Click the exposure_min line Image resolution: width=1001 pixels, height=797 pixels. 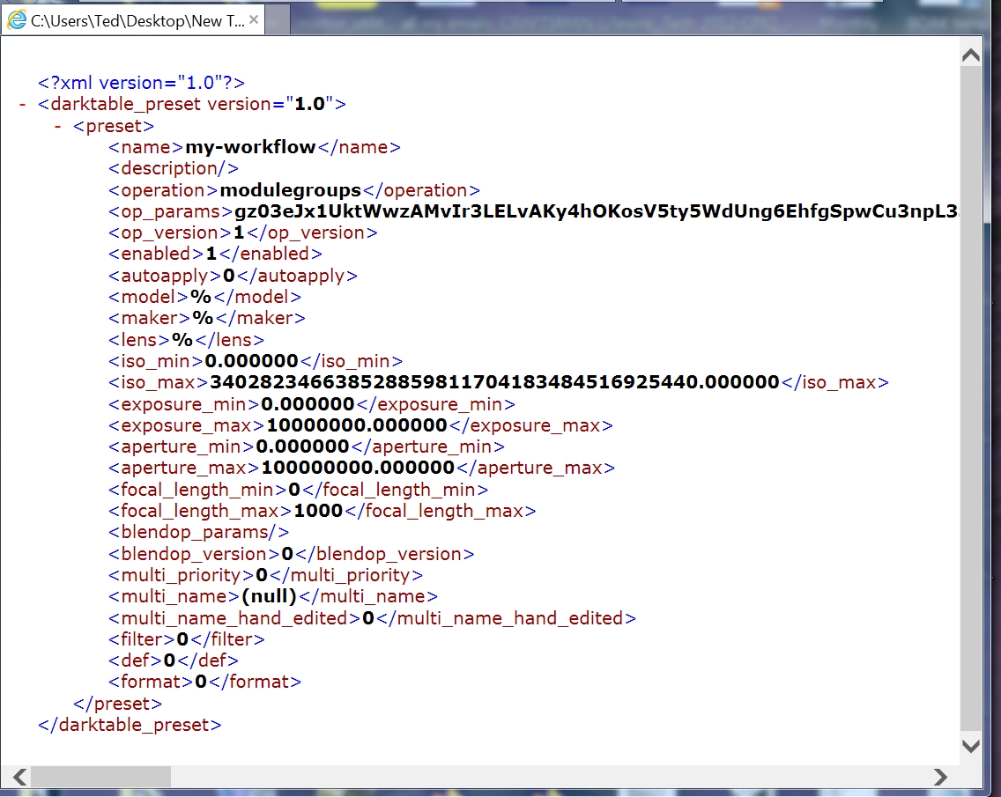tap(312, 404)
